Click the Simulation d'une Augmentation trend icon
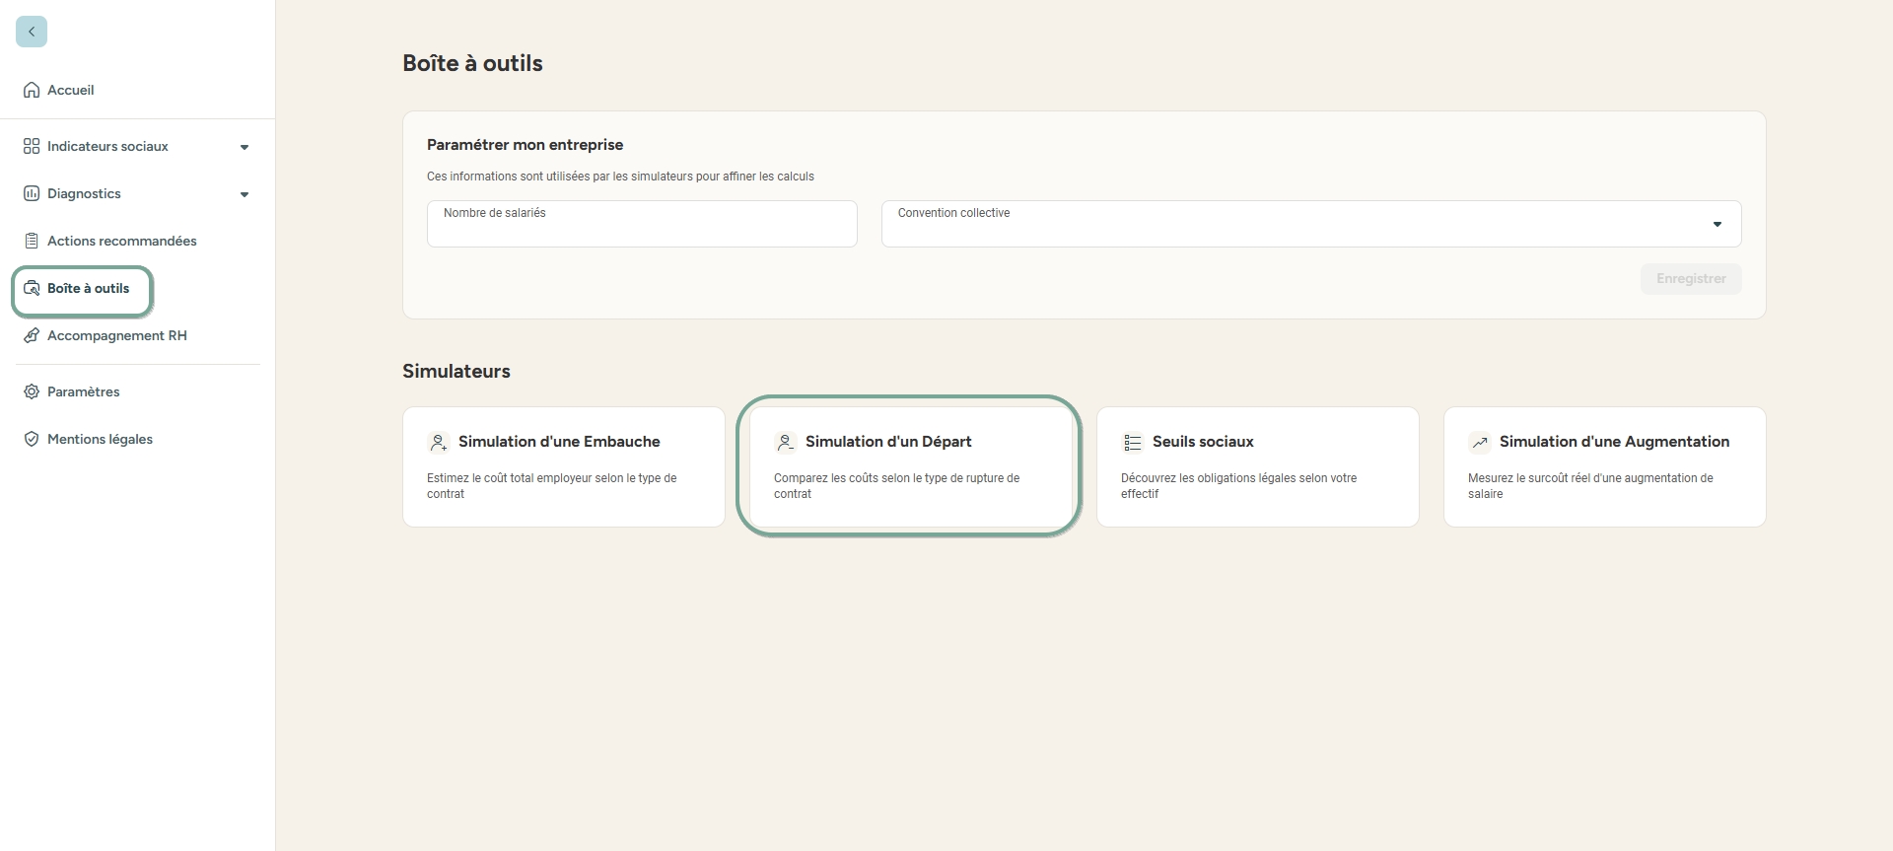Image resolution: width=1893 pixels, height=851 pixels. [x=1479, y=443]
